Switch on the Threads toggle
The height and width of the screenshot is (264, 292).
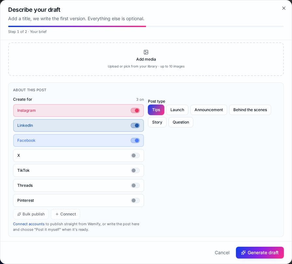pyautogui.click(x=135, y=185)
